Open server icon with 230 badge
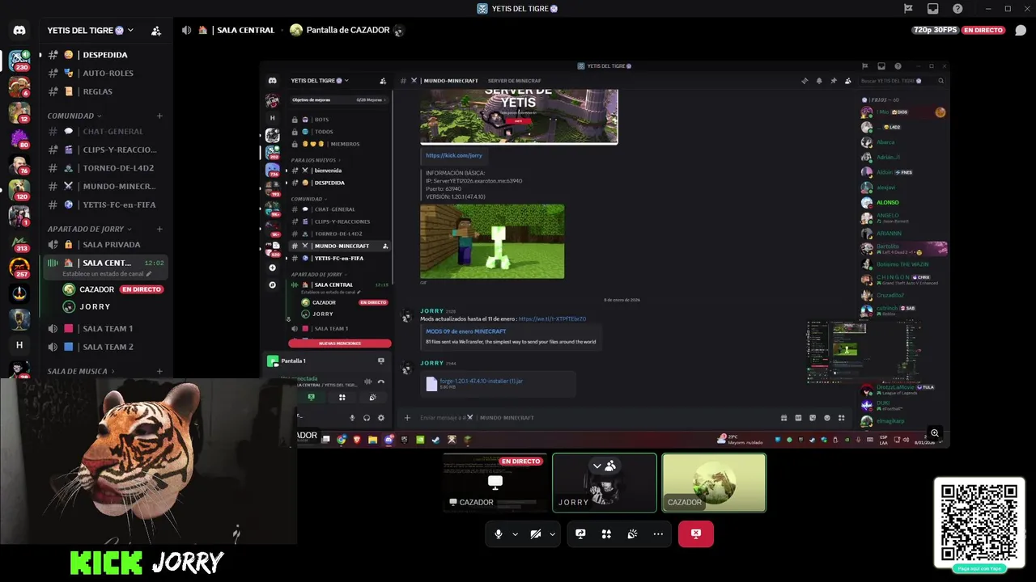 (19, 61)
